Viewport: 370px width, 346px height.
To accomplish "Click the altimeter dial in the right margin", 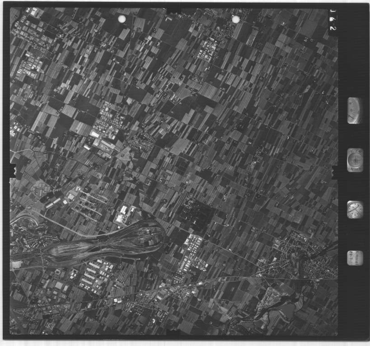I will [355, 110].
